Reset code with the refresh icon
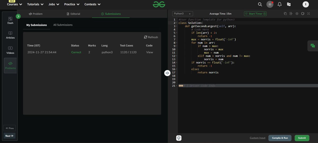This screenshot has width=318, height=143. click(303, 14)
